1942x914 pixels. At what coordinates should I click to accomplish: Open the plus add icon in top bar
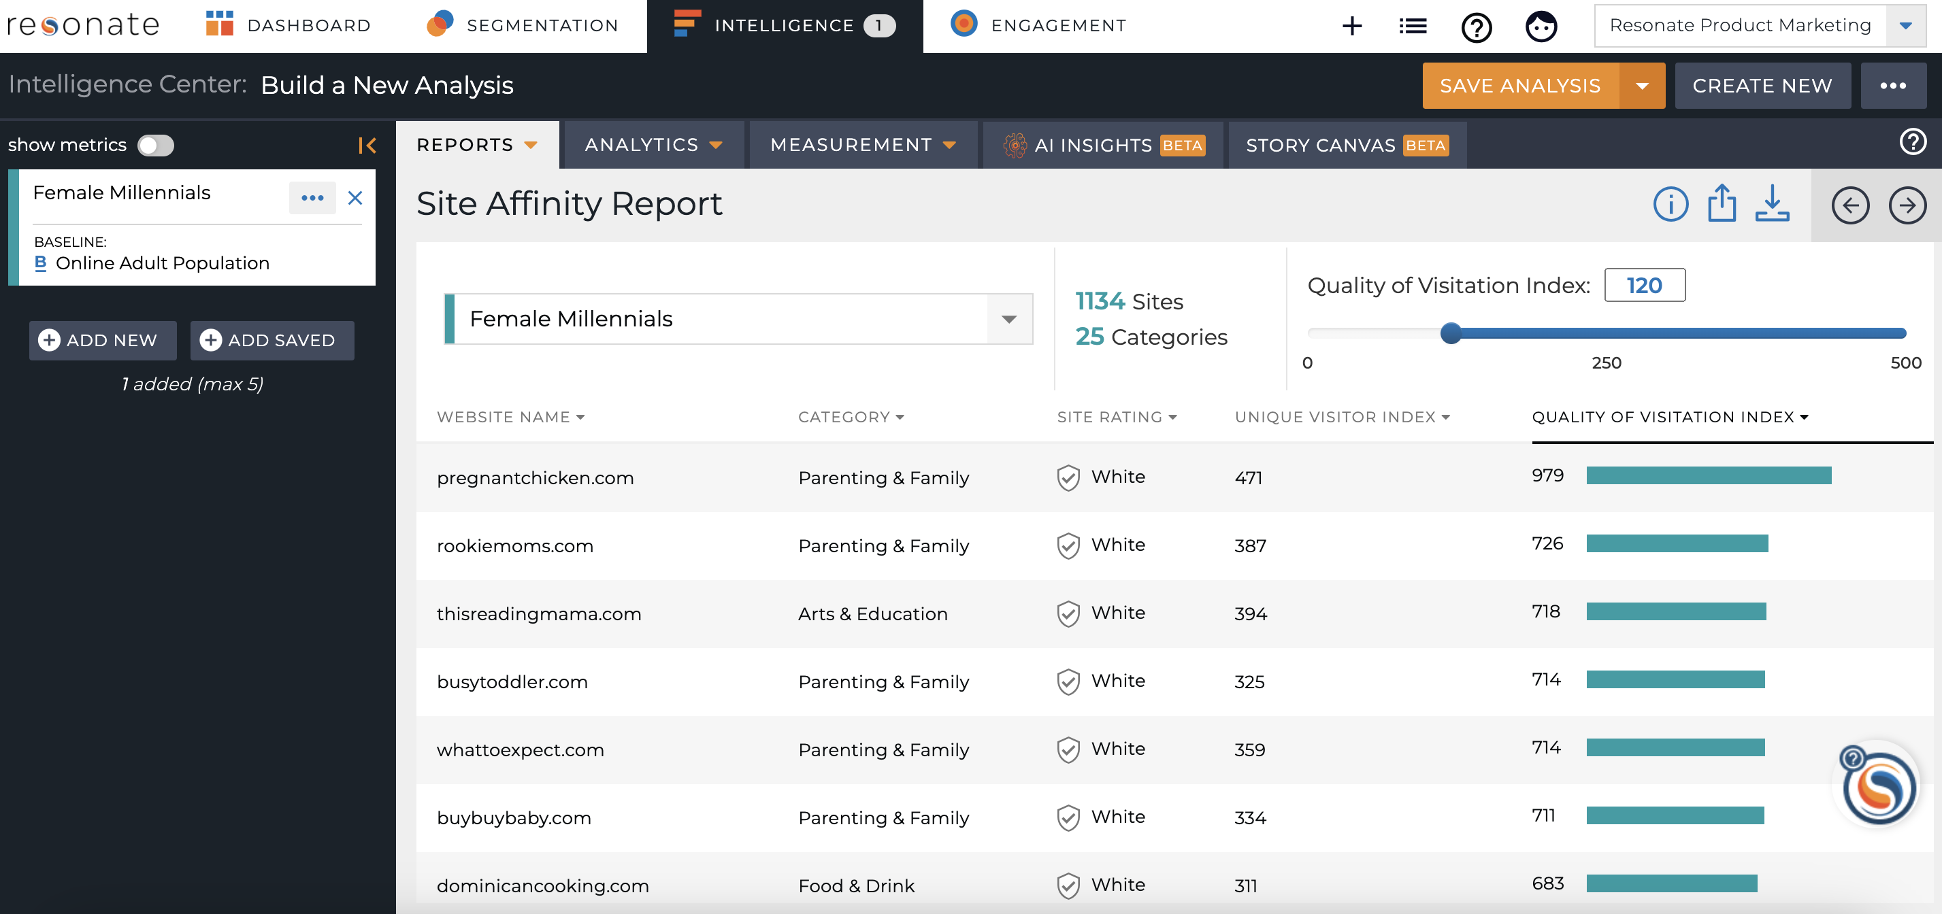1351,27
